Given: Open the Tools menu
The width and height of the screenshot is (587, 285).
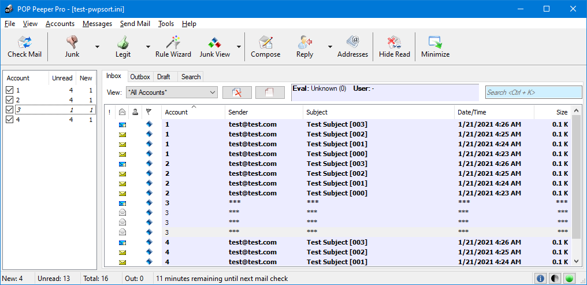Looking at the screenshot, I should [166, 24].
